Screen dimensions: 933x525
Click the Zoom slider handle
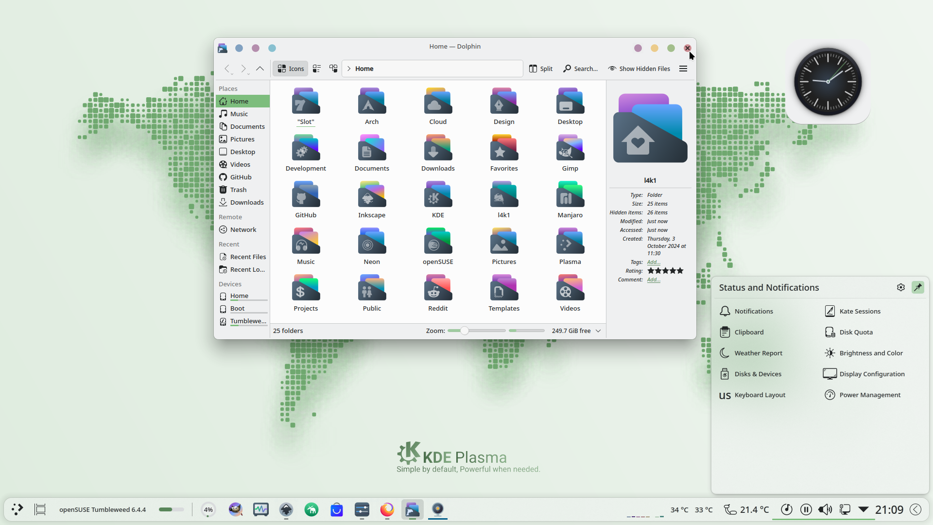[x=465, y=331]
